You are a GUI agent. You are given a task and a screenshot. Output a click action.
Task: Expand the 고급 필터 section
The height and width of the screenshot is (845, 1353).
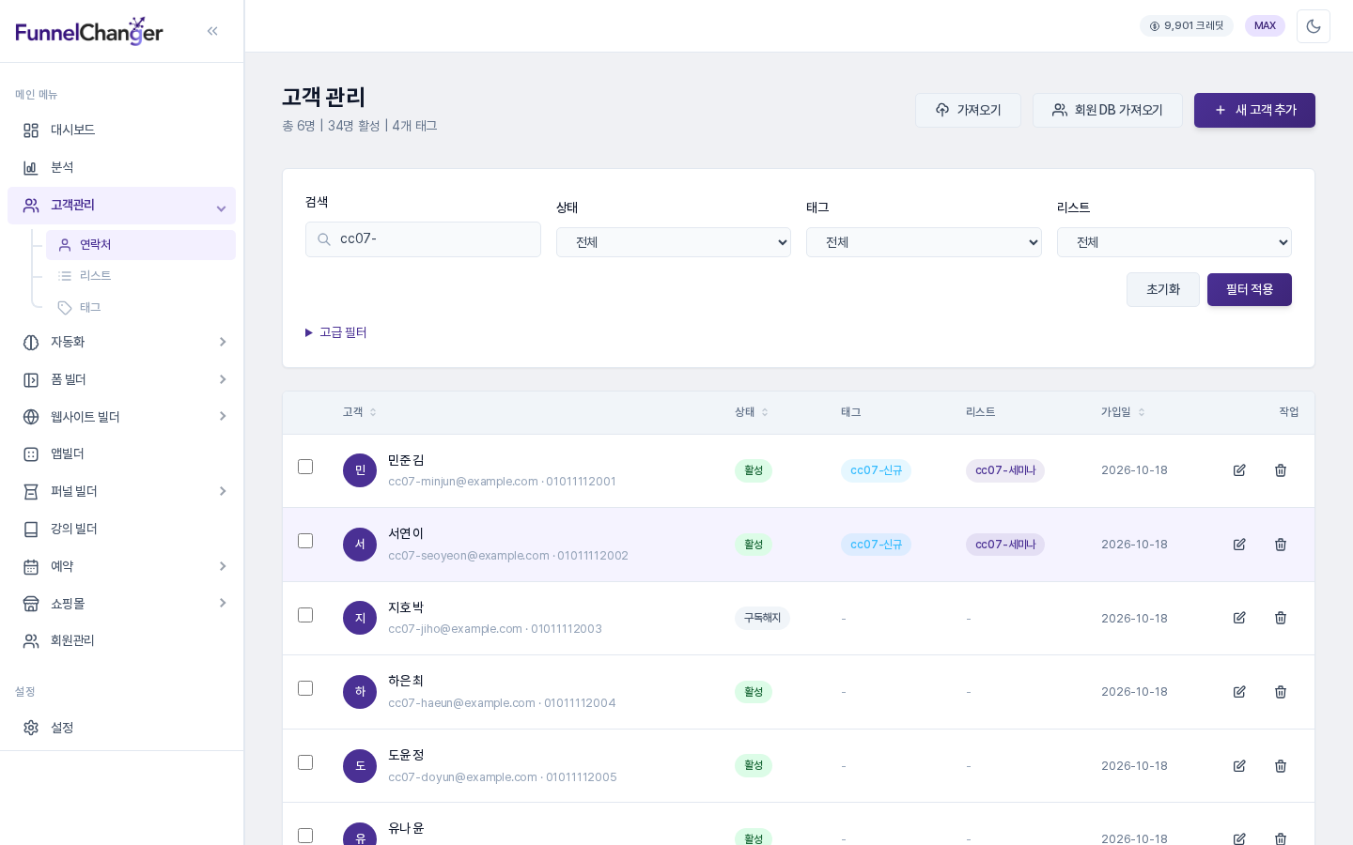[336, 332]
